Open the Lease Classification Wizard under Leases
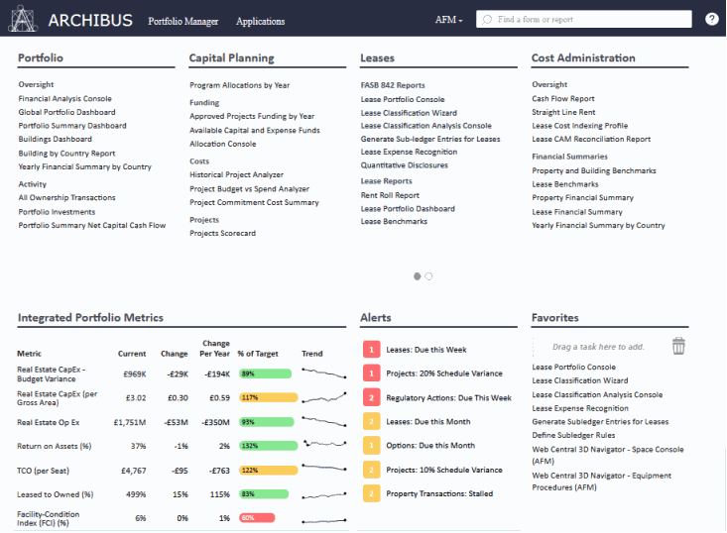Viewport: 727px width, 533px height. 409,113
